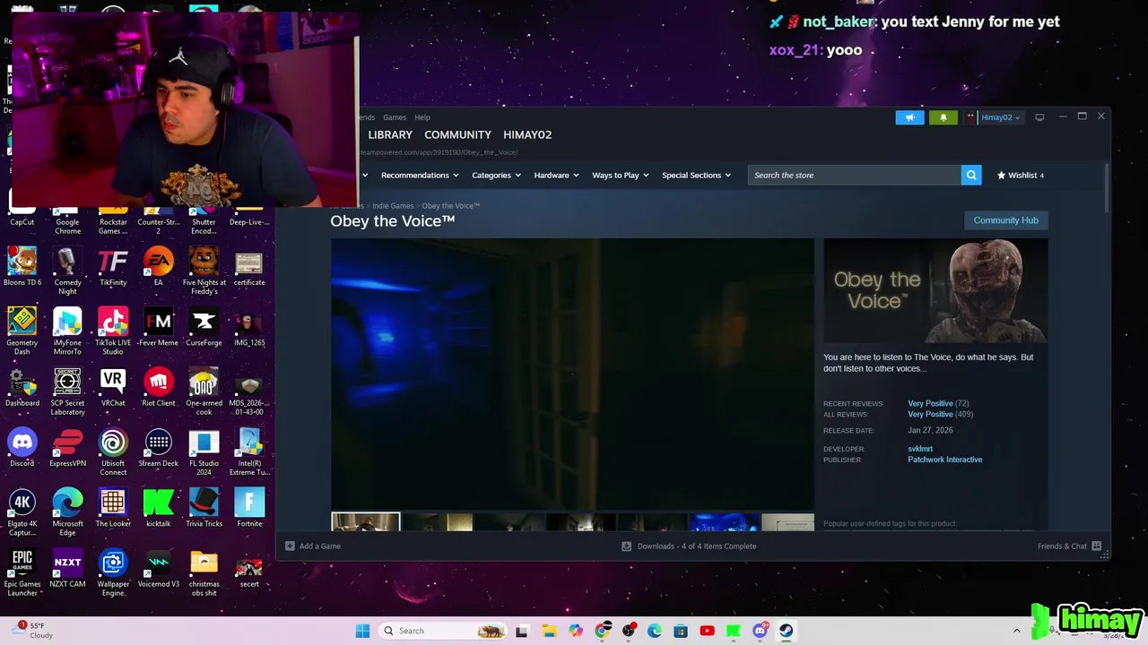Open NZXT CAM desktop shortcut
The height and width of the screenshot is (645, 1148).
pyautogui.click(x=67, y=568)
